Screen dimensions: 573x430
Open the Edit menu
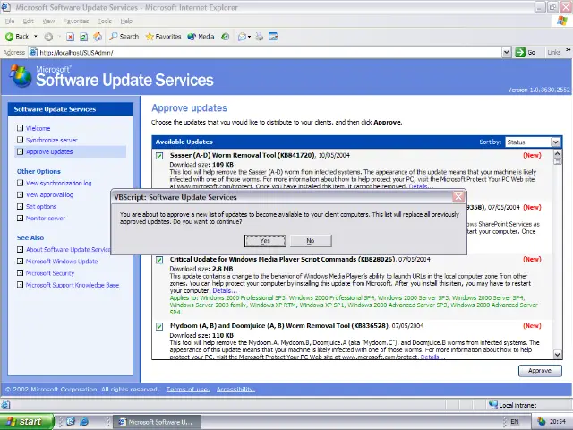[x=28, y=21]
